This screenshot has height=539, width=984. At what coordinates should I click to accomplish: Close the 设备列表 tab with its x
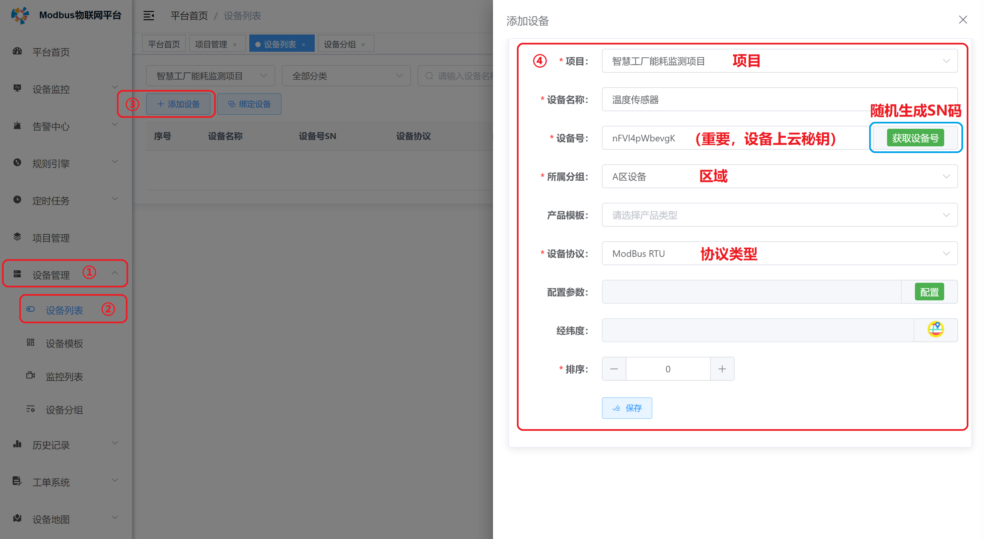[303, 45]
